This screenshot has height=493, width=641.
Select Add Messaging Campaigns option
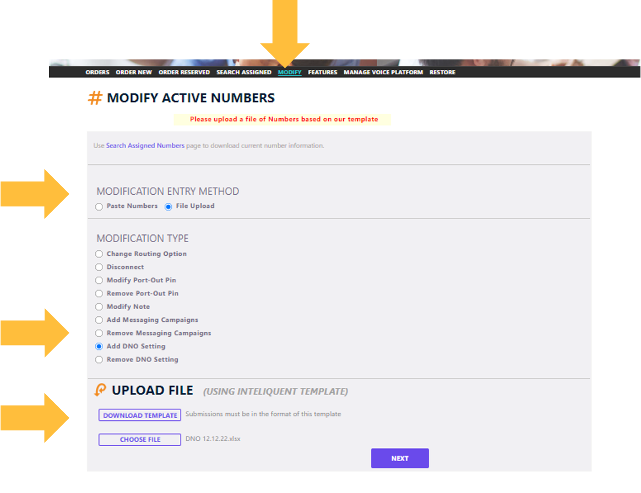click(99, 320)
